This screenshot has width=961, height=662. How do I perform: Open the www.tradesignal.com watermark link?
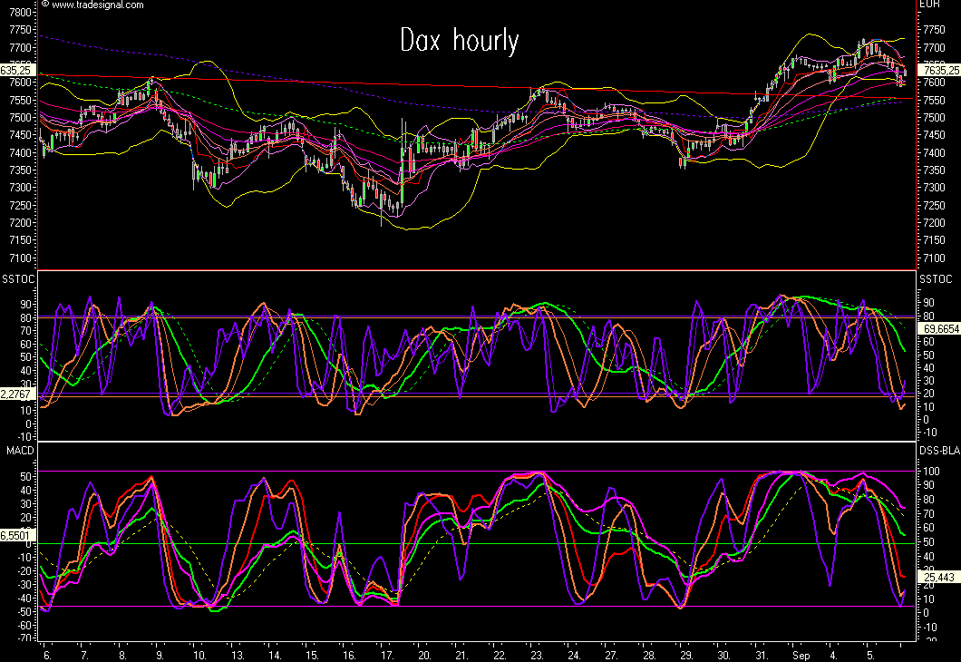coord(97,5)
